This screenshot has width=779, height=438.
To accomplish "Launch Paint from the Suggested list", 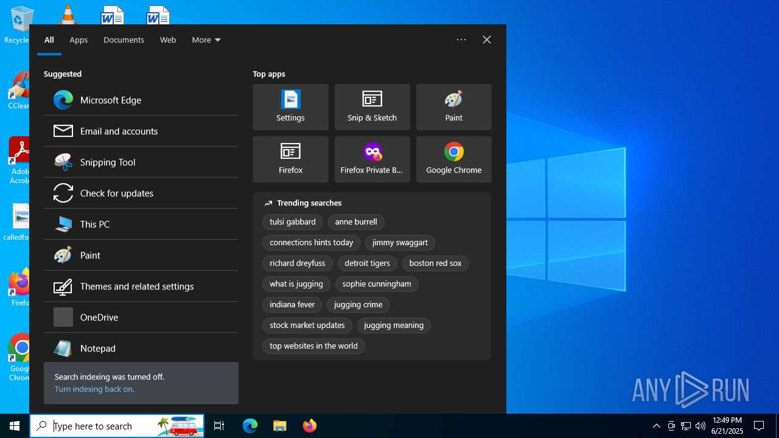I will (141, 255).
